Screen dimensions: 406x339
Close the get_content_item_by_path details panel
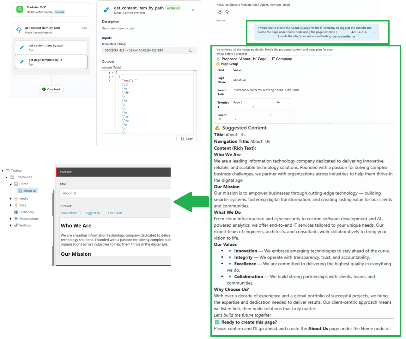193,10
